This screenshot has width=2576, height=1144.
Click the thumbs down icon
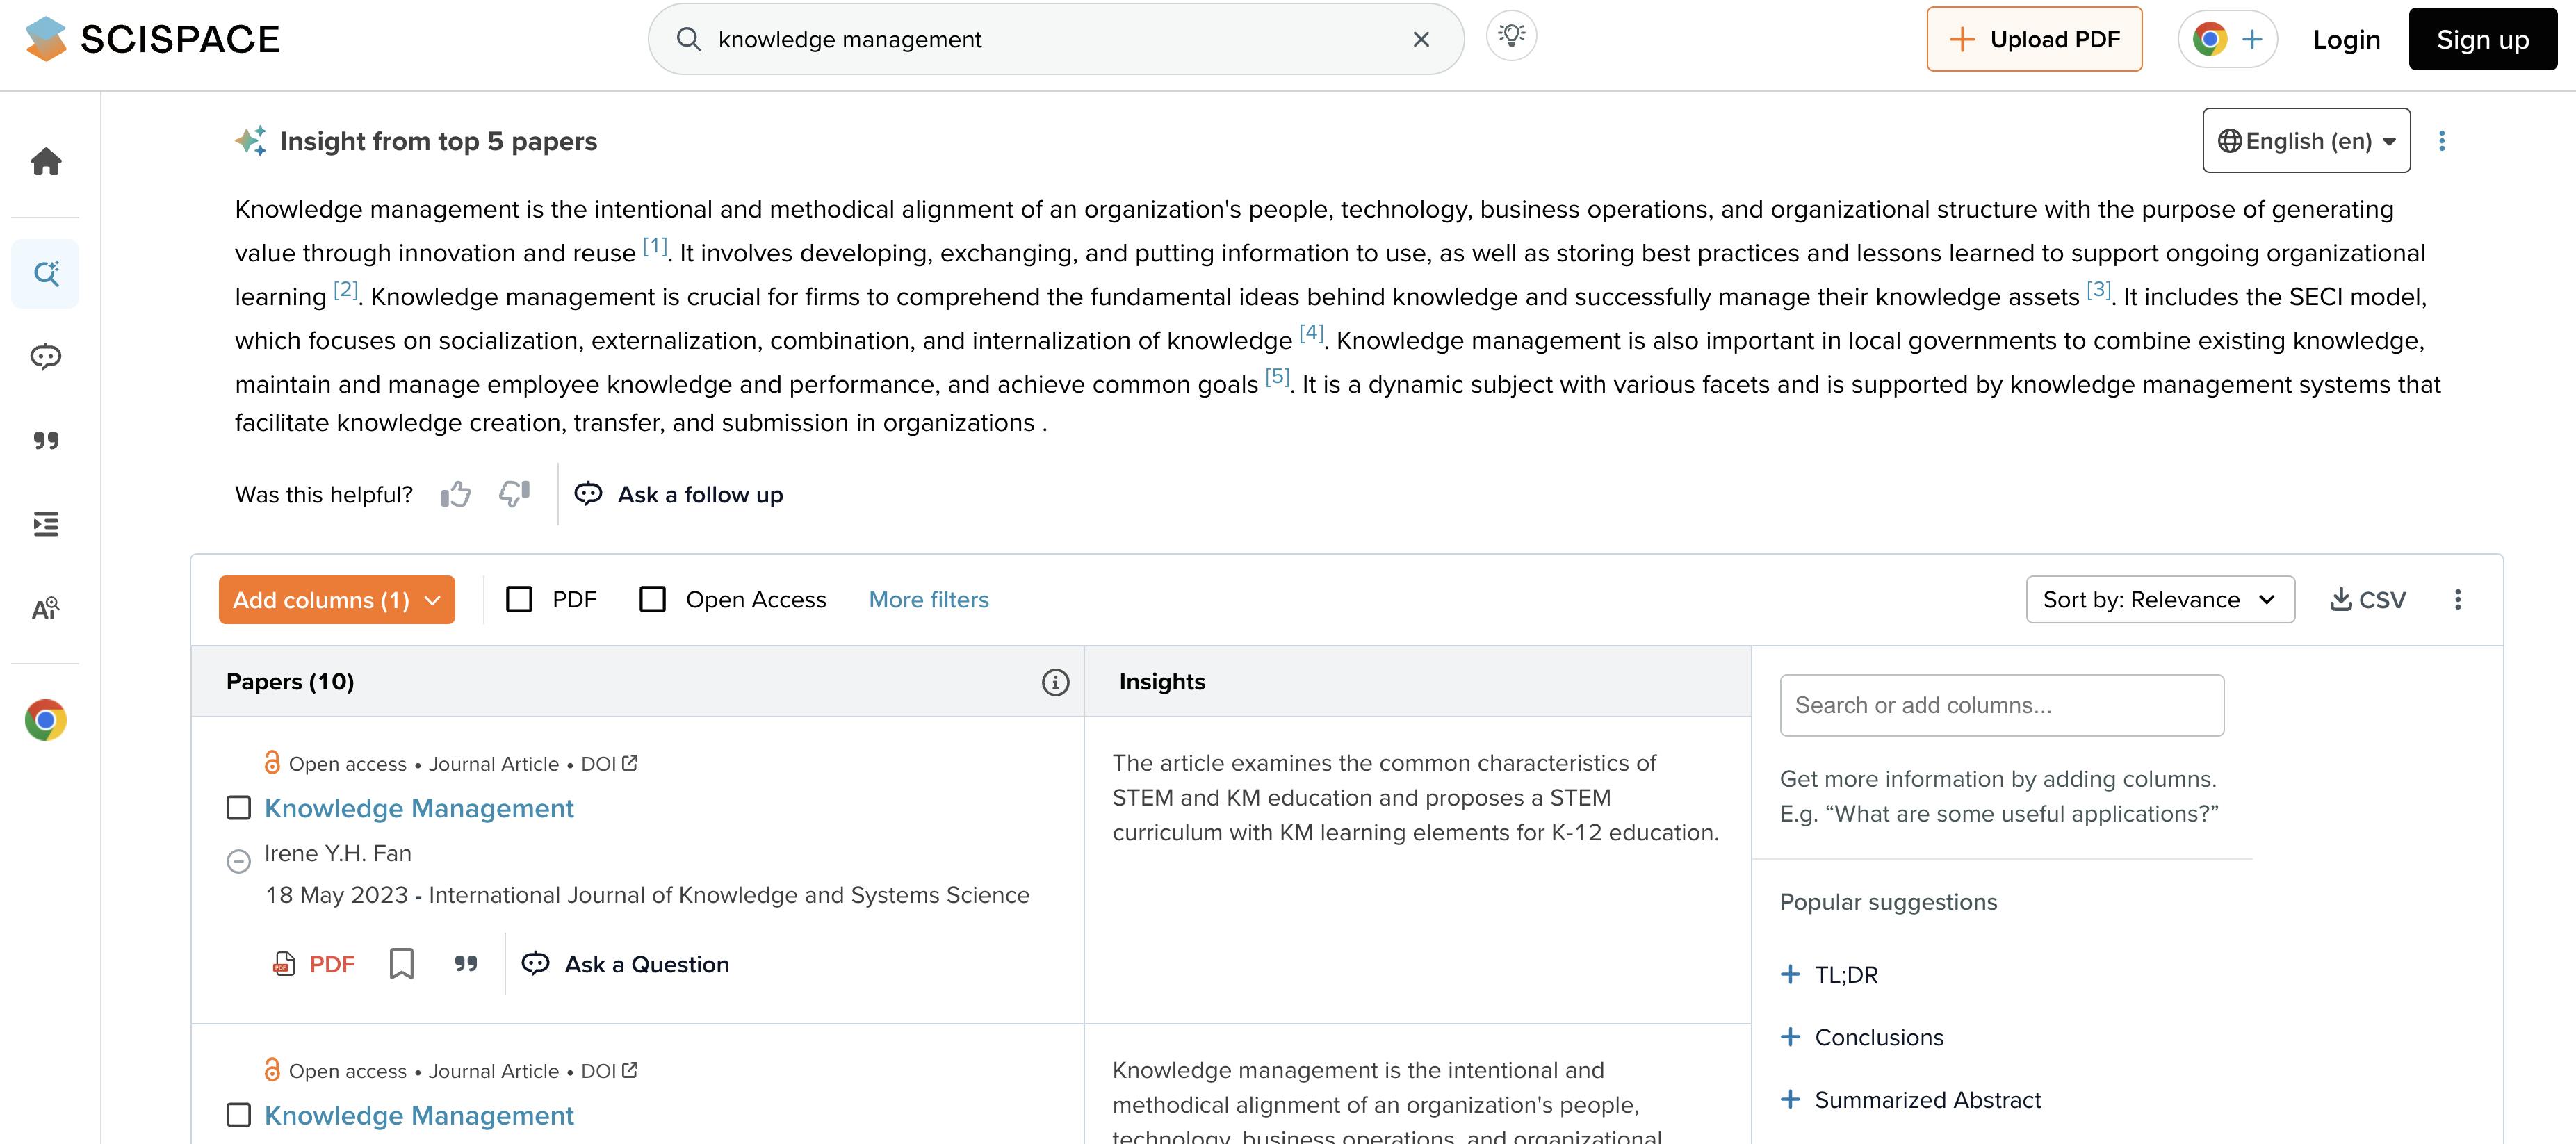pos(514,494)
